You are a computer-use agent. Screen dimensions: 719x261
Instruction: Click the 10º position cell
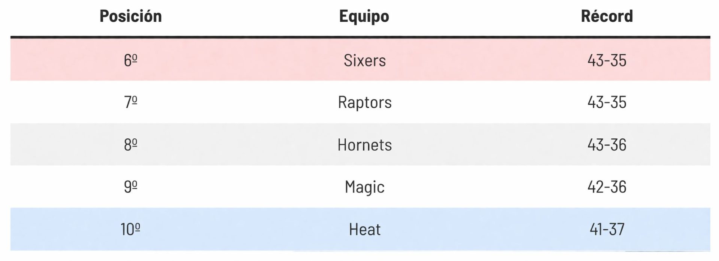130,229
